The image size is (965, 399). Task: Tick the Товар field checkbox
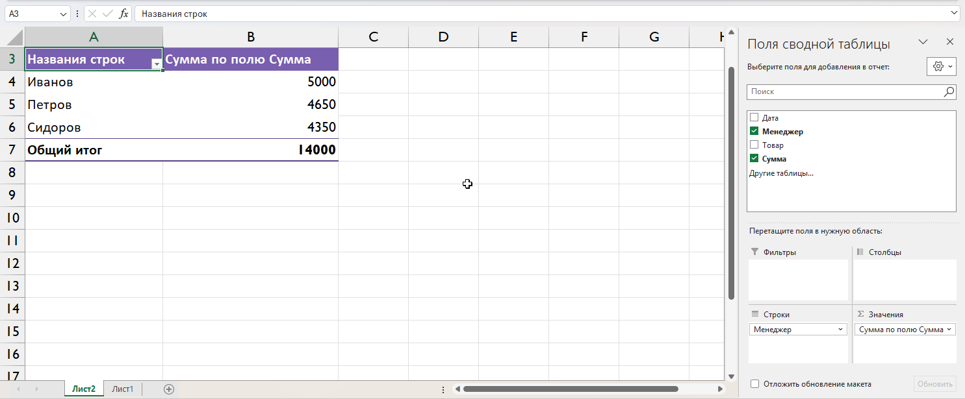754,145
